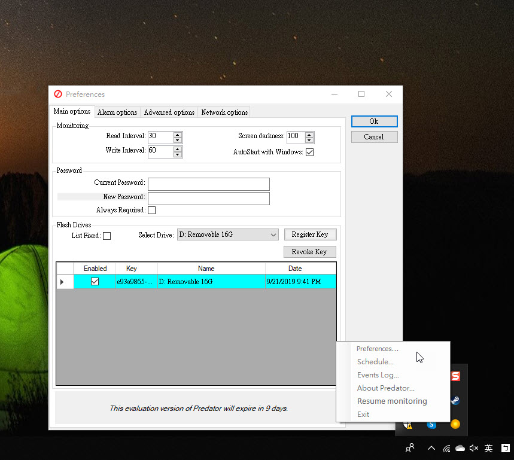Increase Read Interval with the up arrow

(x=177, y=133)
